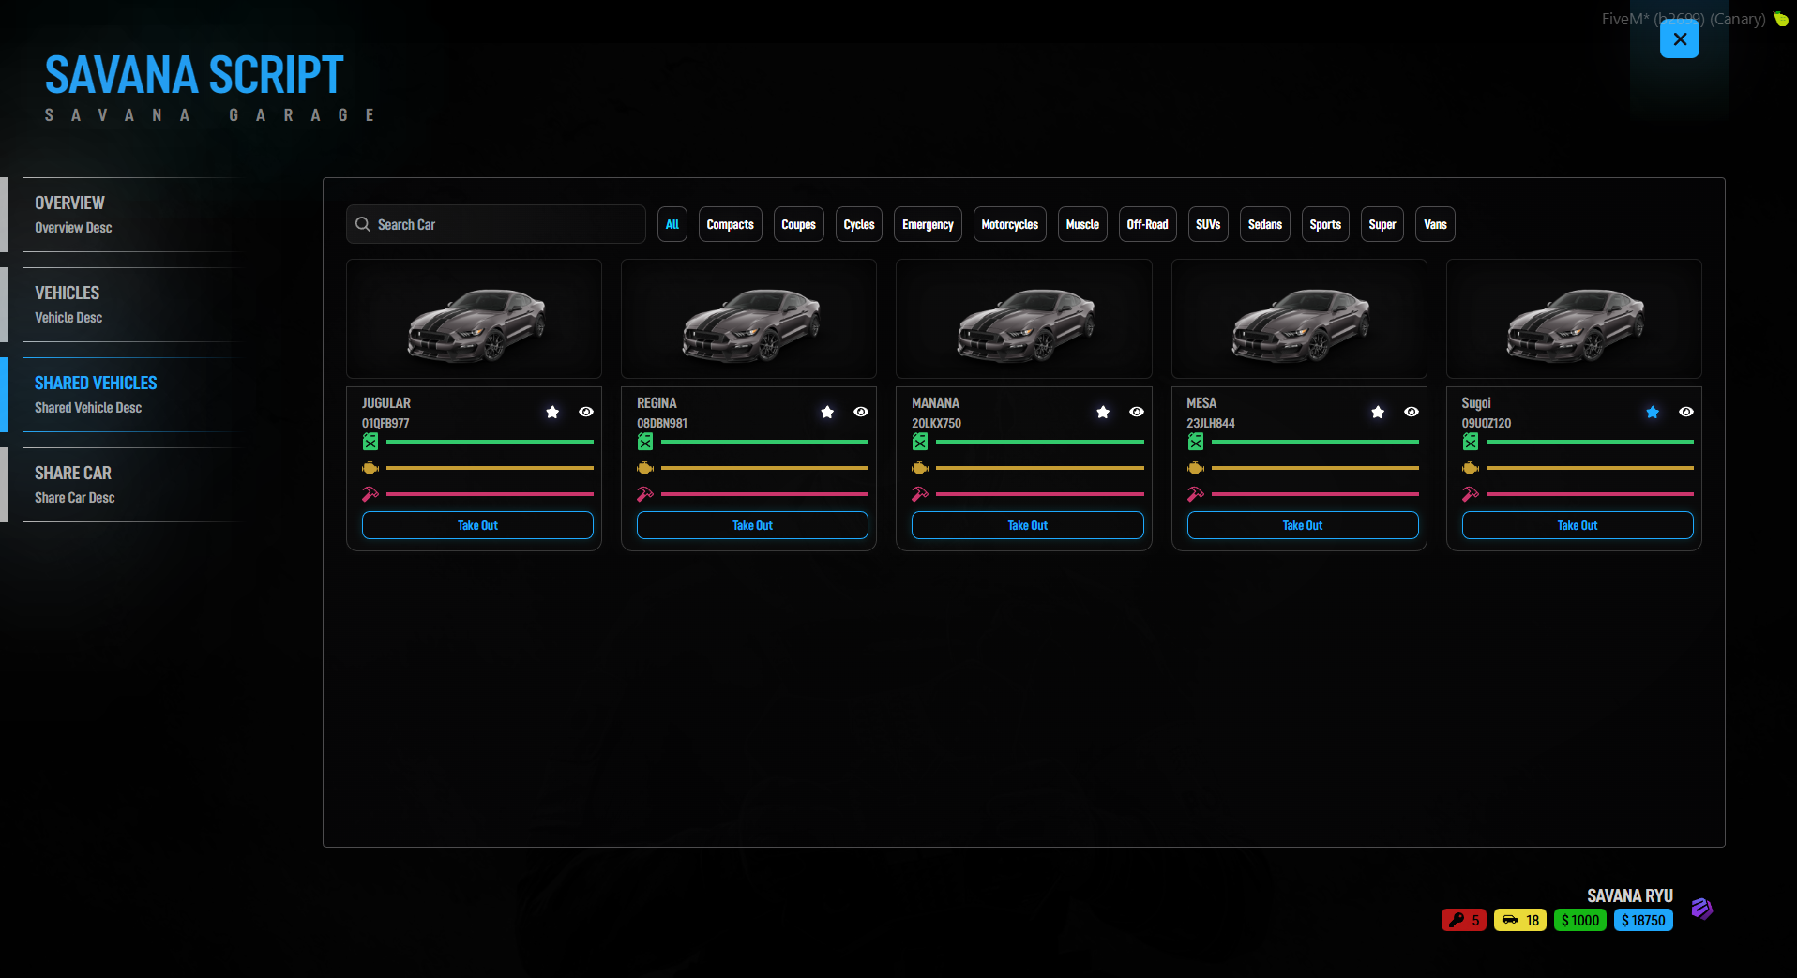Toggle the eye preview on Sugoi
Viewport: 1797px width, 978px height.
coord(1686,412)
